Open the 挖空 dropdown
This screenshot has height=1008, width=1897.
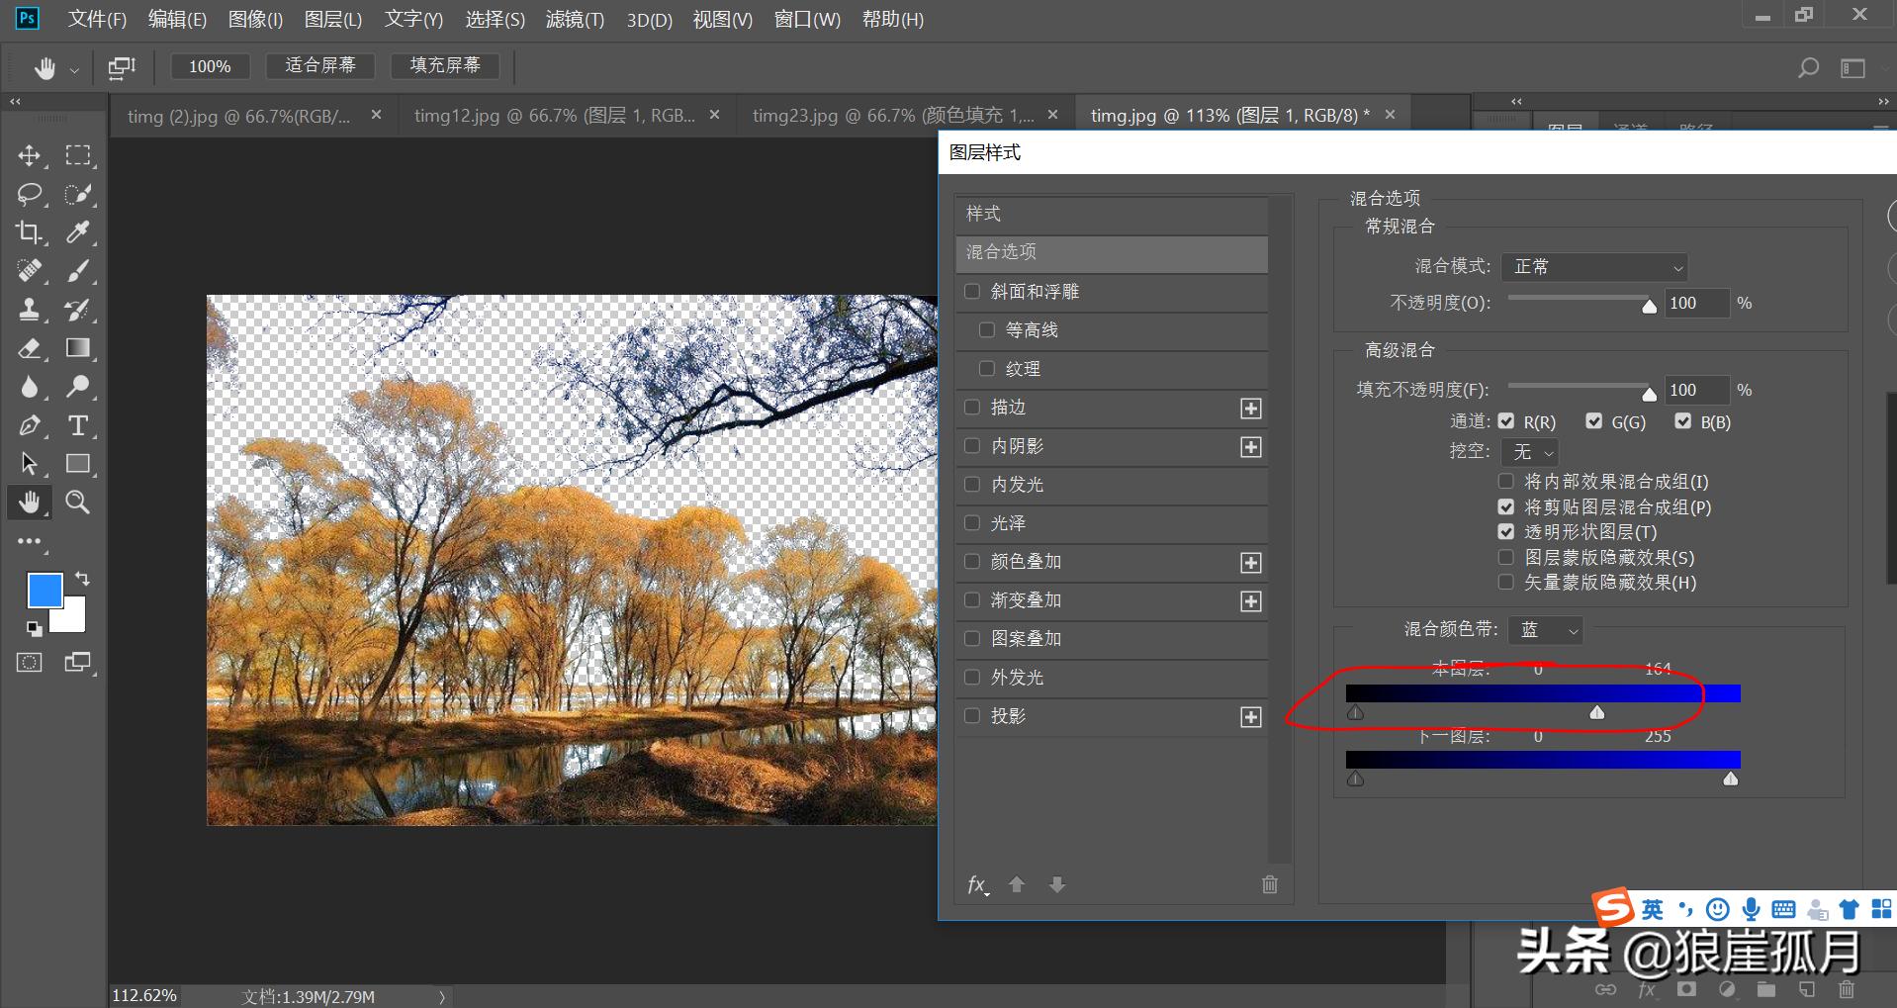pyautogui.click(x=1529, y=452)
